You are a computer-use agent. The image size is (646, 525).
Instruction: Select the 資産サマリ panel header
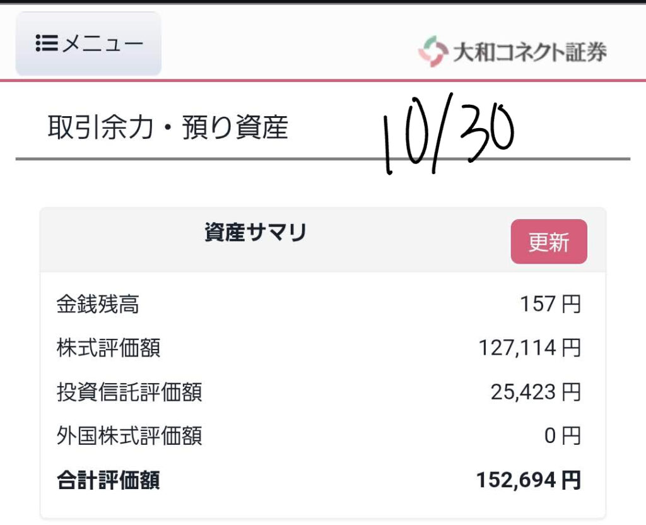(x=255, y=233)
